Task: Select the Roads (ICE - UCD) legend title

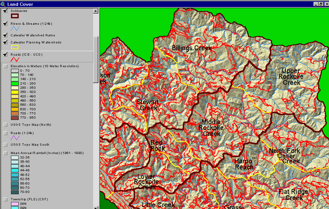Action: click(x=27, y=54)
